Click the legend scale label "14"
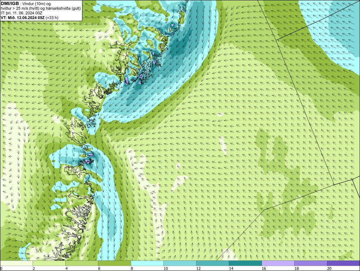360x271 pixels. point(231,268)
